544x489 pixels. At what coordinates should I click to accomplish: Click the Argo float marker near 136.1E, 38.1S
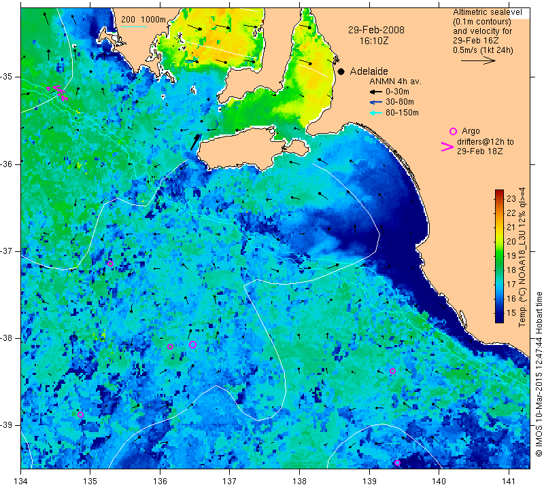[x=170, y=346]
